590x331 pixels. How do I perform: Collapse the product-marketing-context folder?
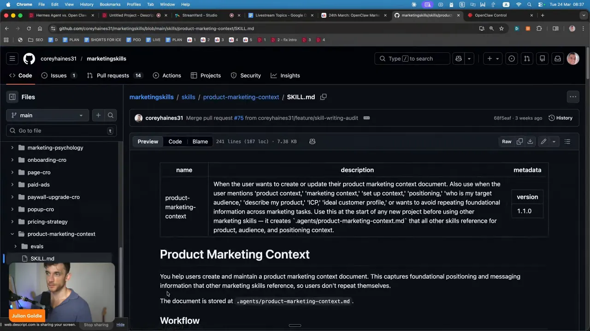point(12,234)
